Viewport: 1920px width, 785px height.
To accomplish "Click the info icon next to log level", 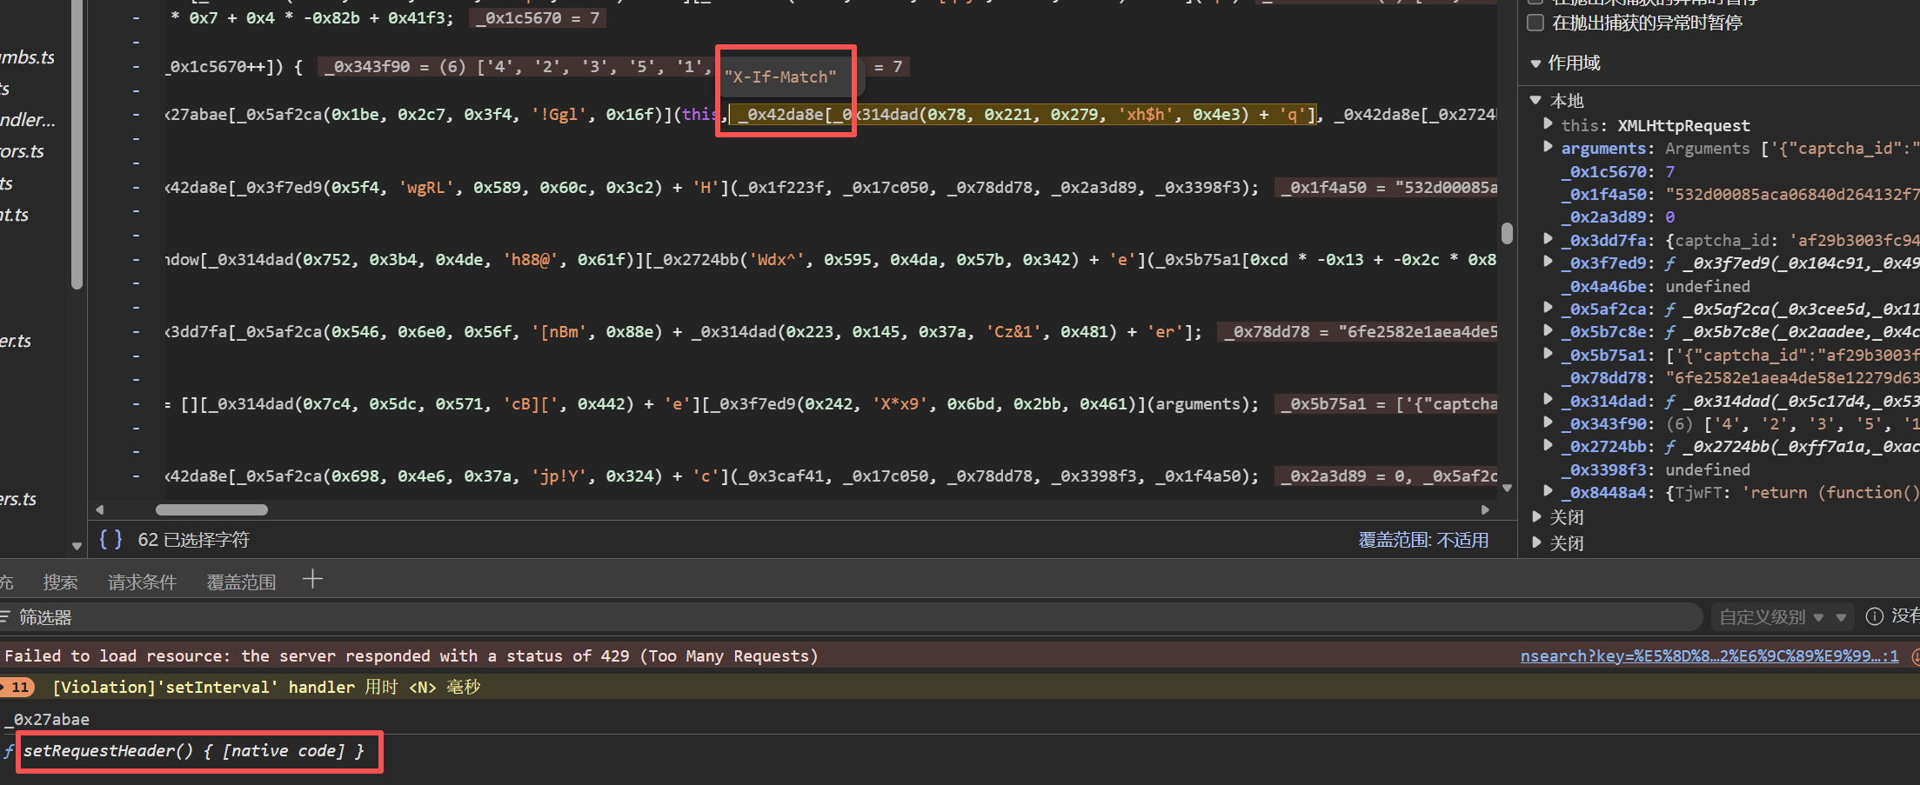I will (1874, 616).
